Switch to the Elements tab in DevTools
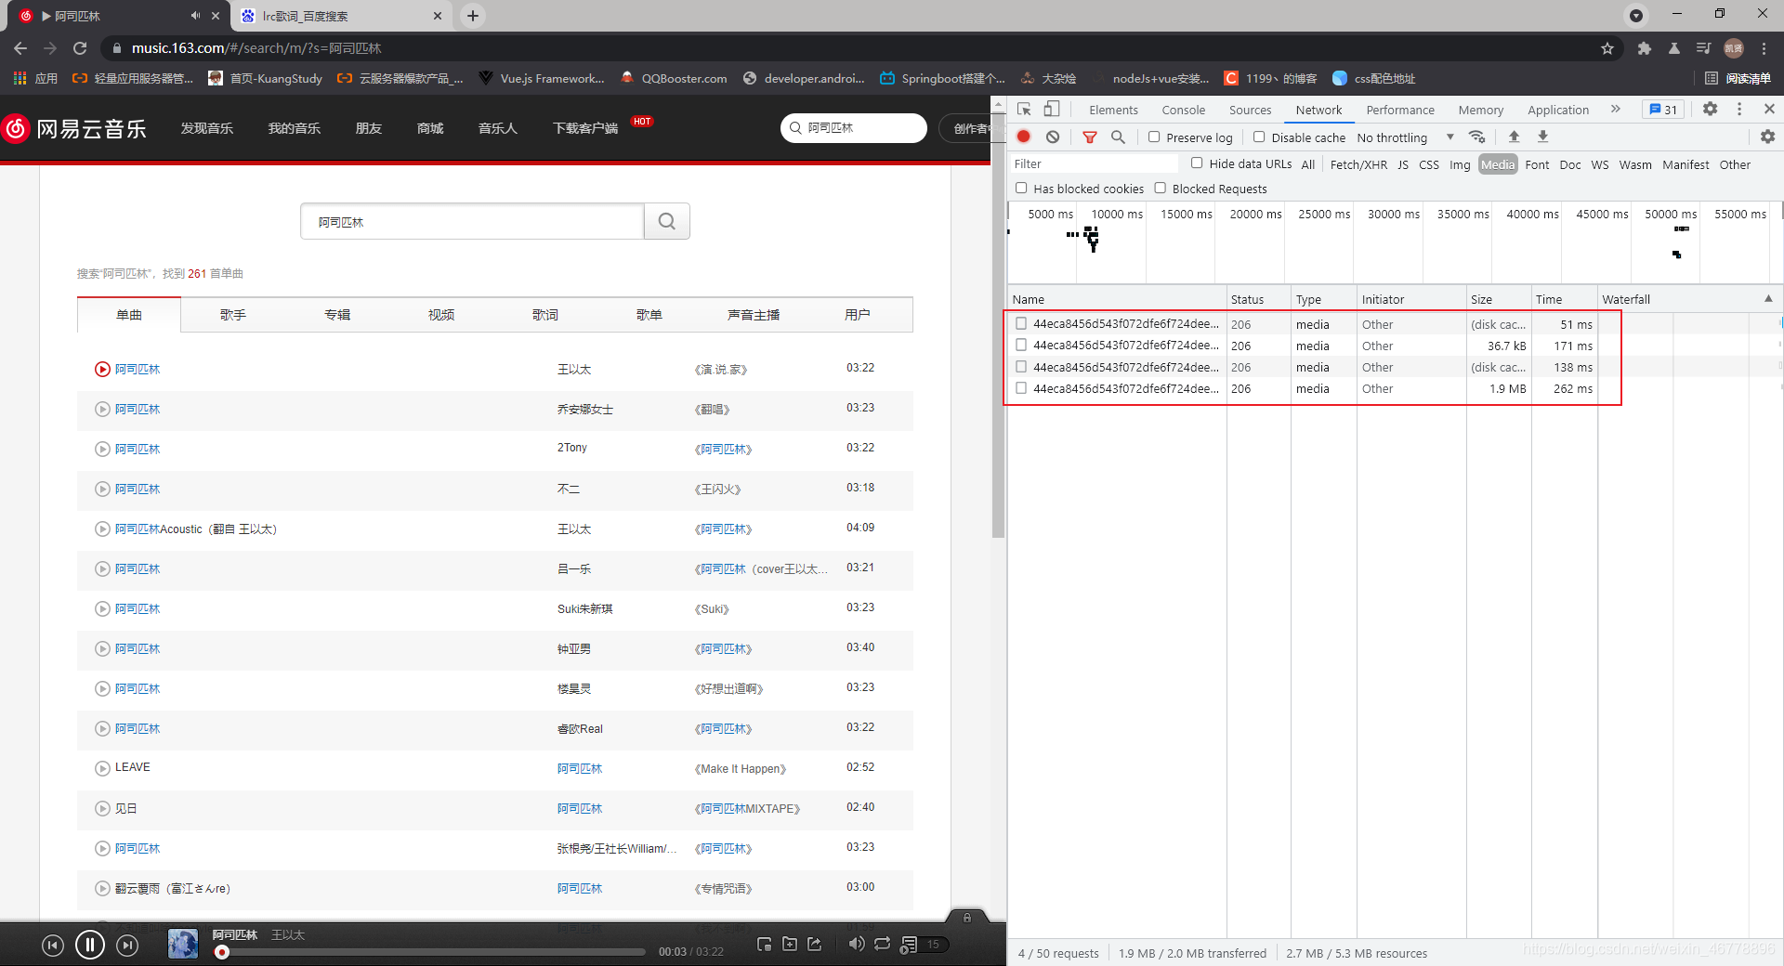The width and height of the screenshot is (1784, 966). click(1113, 110)
